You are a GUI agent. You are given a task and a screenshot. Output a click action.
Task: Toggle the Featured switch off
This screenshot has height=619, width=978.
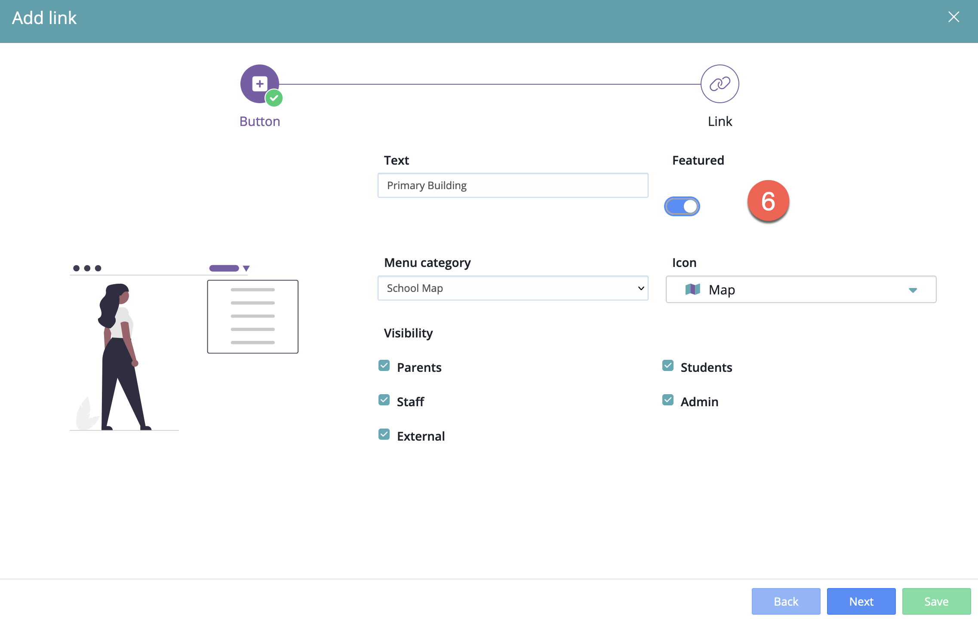[682, 206]
